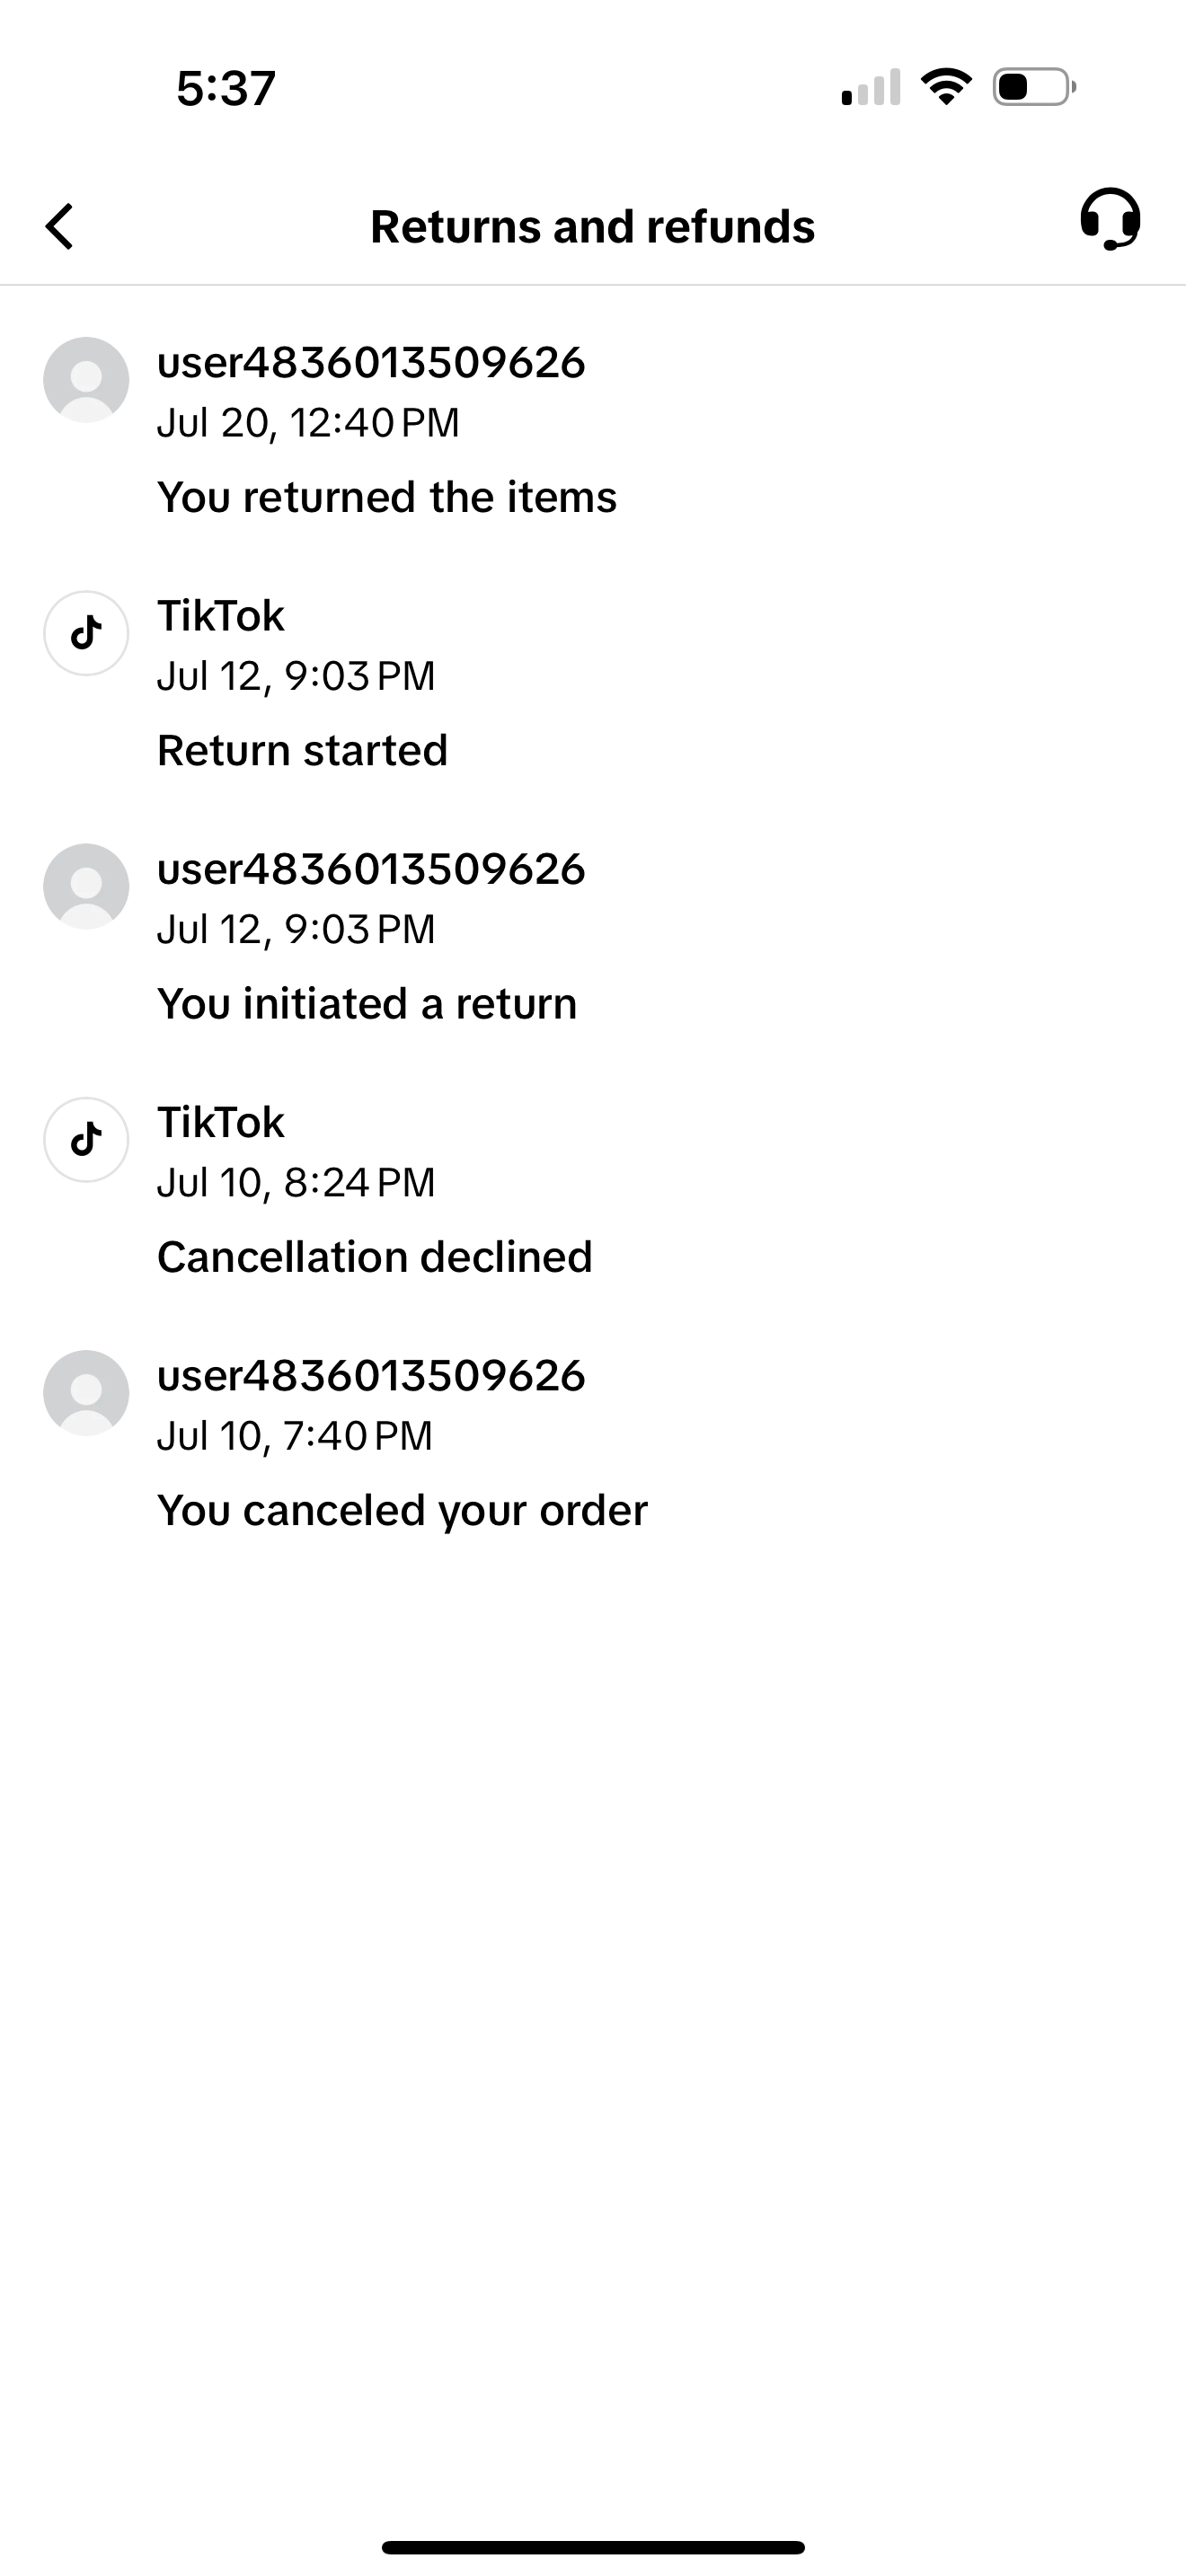Open customer support headset icon

[x=1109, y=219]
